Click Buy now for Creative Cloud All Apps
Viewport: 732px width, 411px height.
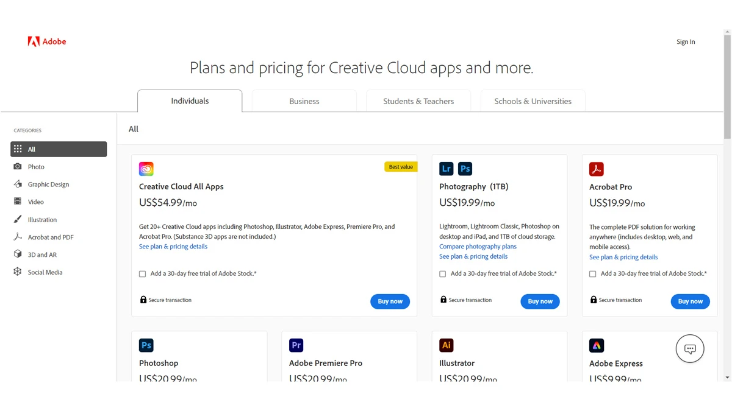[390, 301]
